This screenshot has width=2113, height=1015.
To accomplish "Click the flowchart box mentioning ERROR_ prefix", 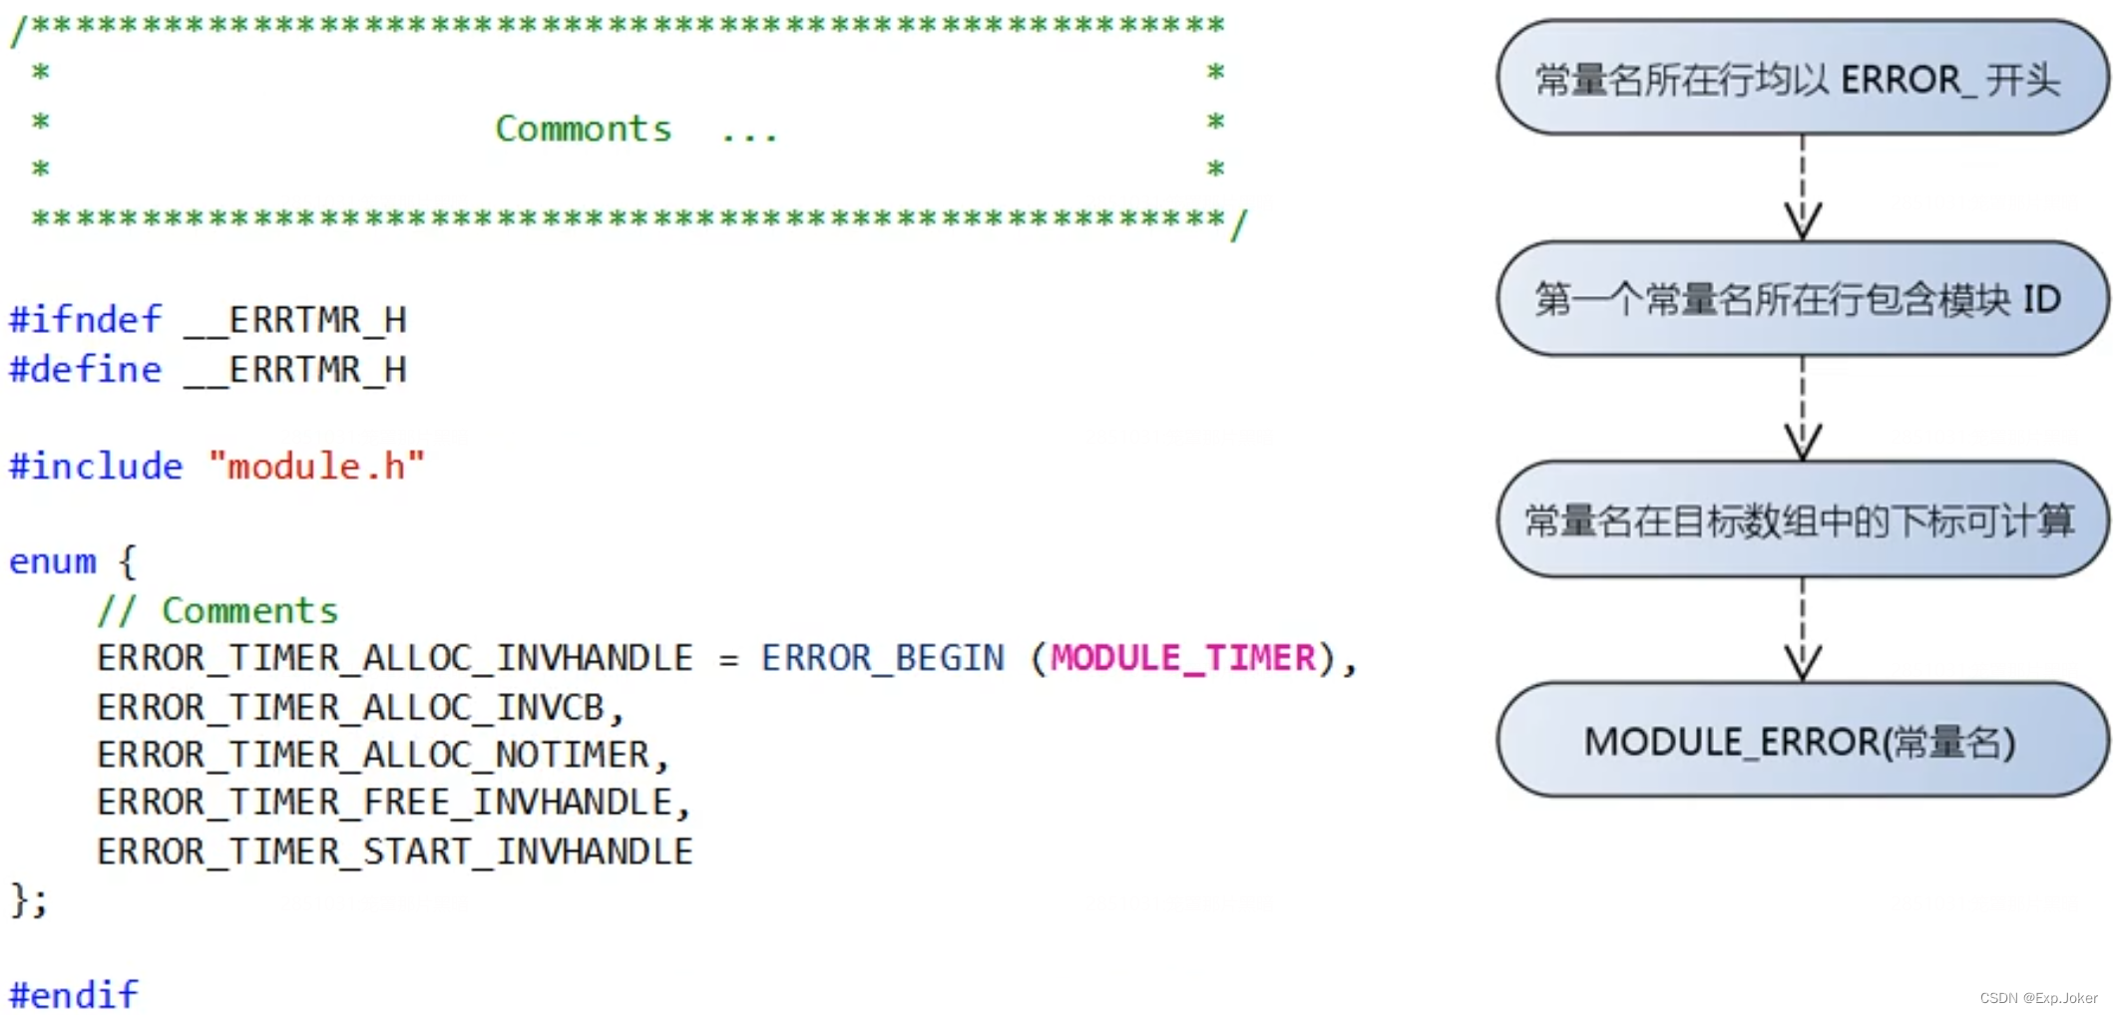I will click(x=1801, y=78).
